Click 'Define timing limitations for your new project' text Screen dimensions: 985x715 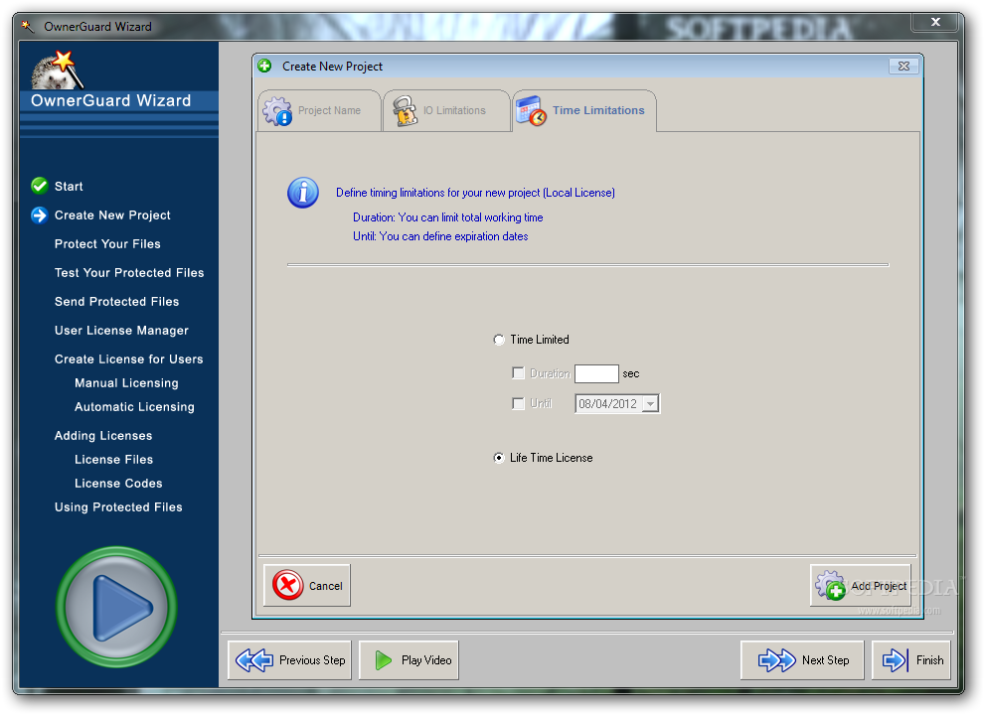click(x=475, y=193)
